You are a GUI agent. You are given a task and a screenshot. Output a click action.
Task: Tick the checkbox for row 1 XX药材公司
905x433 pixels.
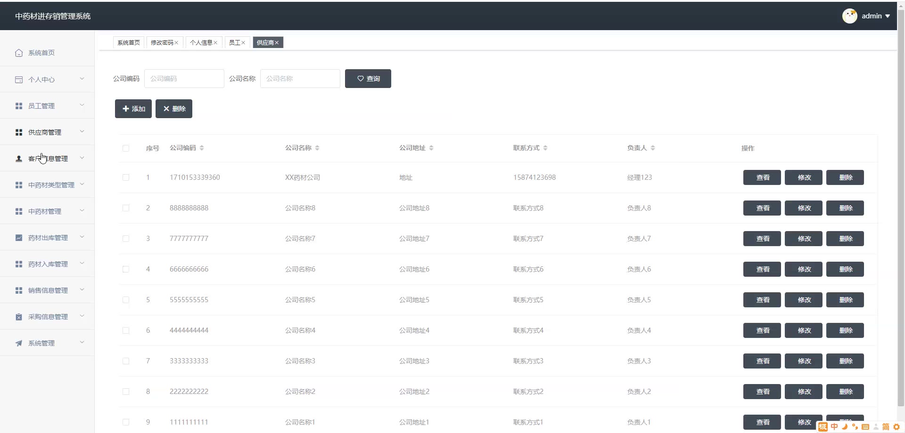(x=126, y=177)
